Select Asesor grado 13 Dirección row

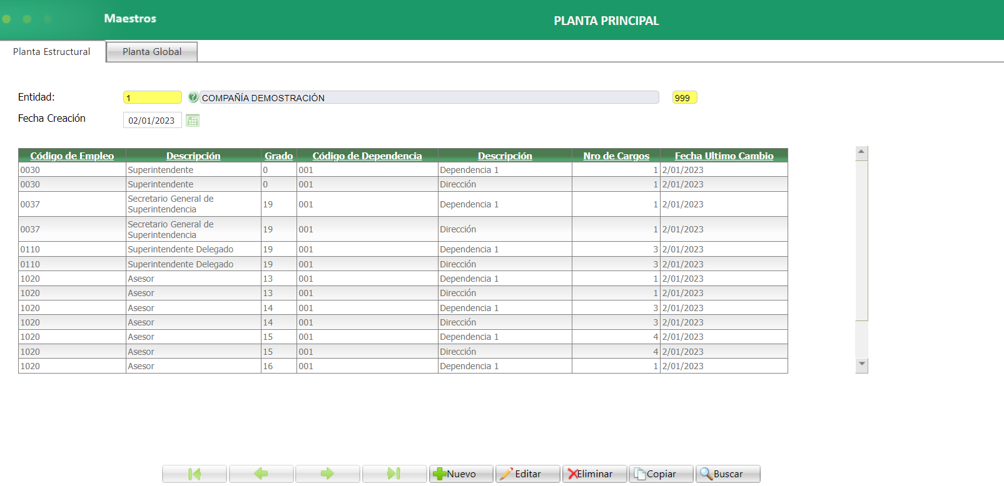pyautogui.click(x=403, y=293)
